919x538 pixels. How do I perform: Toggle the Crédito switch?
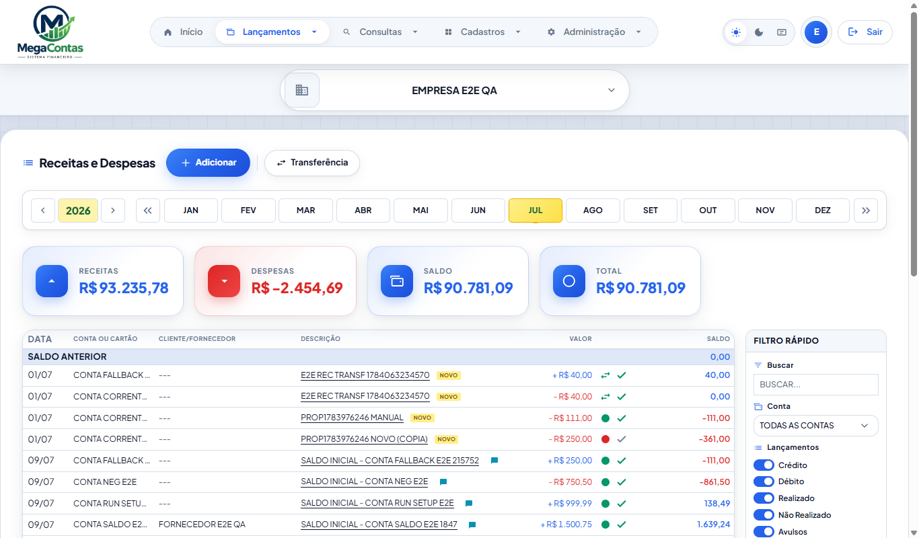pyautogui.click(x=764, y=465)
